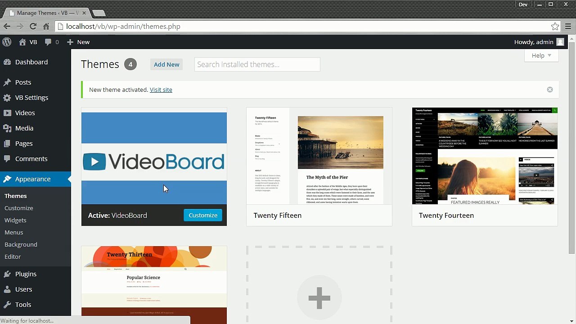576x324 pixels.
Task: Click the theme count badge 4
Action: [x=130, y=64]
